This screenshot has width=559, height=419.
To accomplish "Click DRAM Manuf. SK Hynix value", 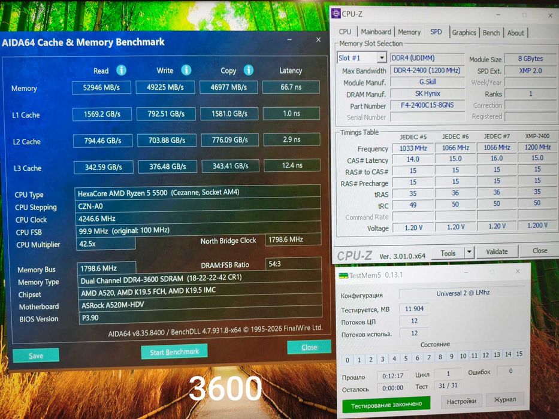I will click(x=427, y=94).
